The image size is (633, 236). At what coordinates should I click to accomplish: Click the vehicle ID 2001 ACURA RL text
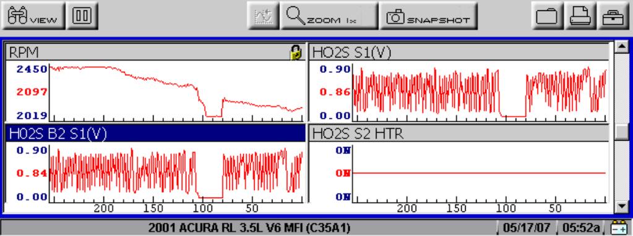click(249, 228)
